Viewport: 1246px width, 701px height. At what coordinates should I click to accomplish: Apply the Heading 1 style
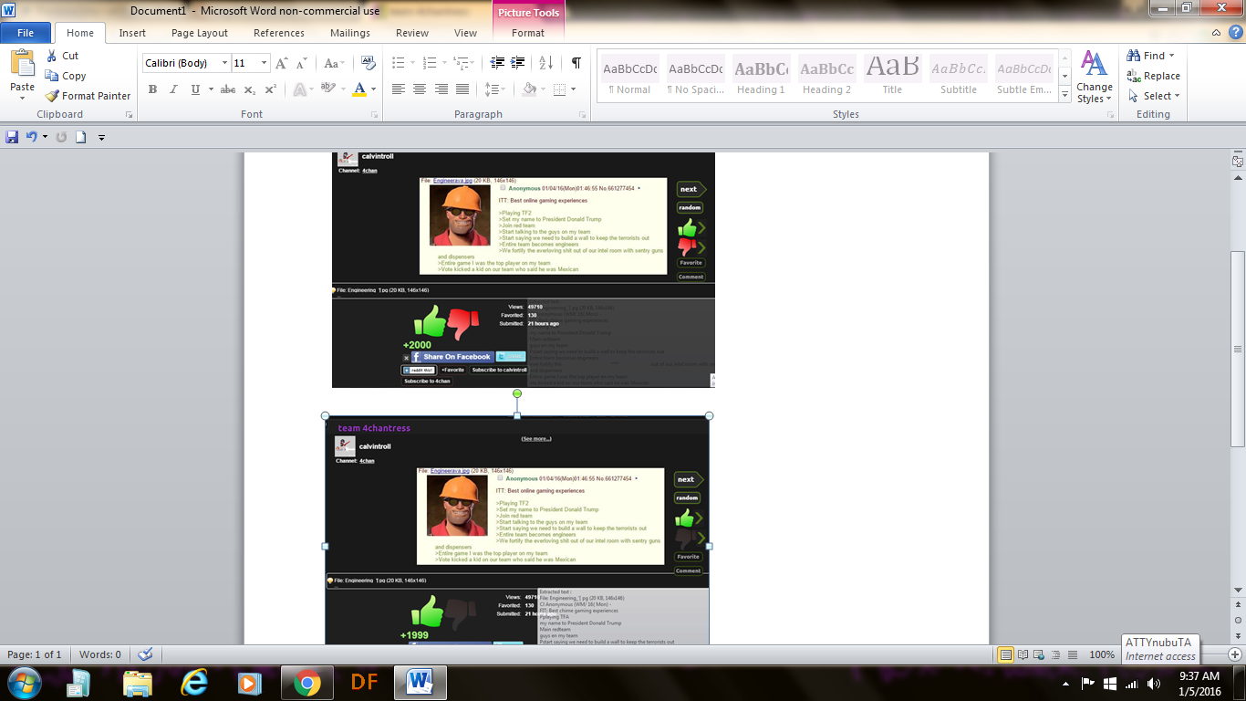click(x=761, y=77)
